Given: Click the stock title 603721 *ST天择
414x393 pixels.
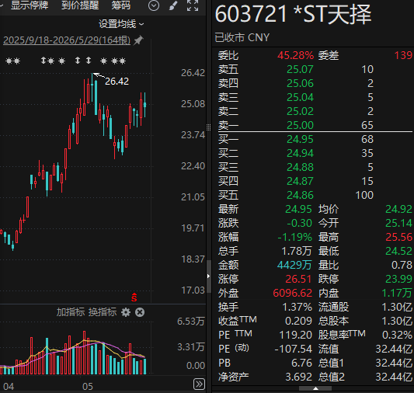Looking at the screenshot, I should pos(293,15).
